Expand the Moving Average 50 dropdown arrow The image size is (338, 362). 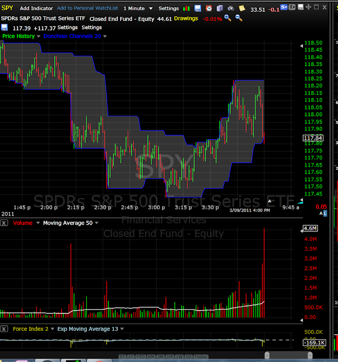click(x=96, y=223)
